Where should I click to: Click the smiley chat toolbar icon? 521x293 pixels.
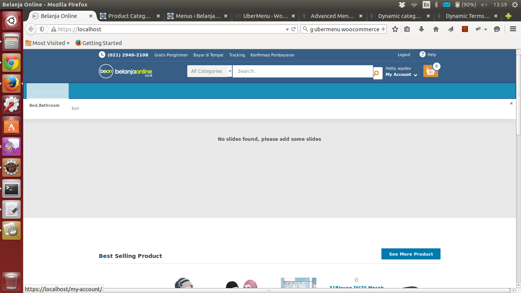[x=497, y=29]
